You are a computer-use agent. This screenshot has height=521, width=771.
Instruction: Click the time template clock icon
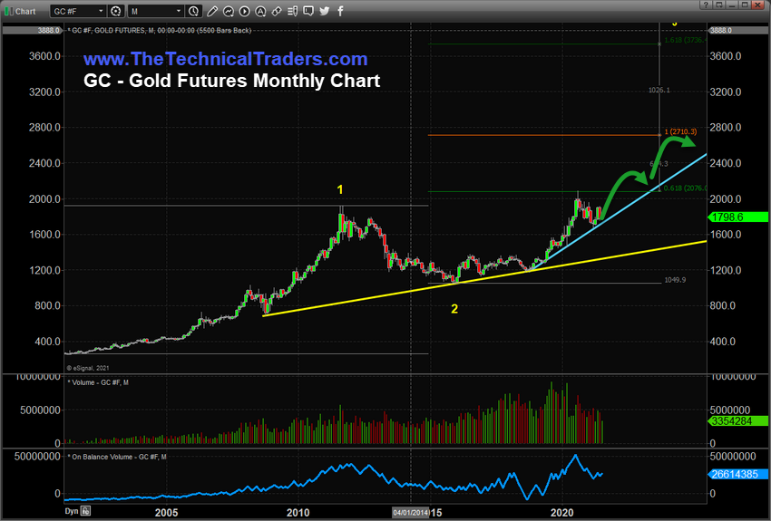tap(194, 11)
